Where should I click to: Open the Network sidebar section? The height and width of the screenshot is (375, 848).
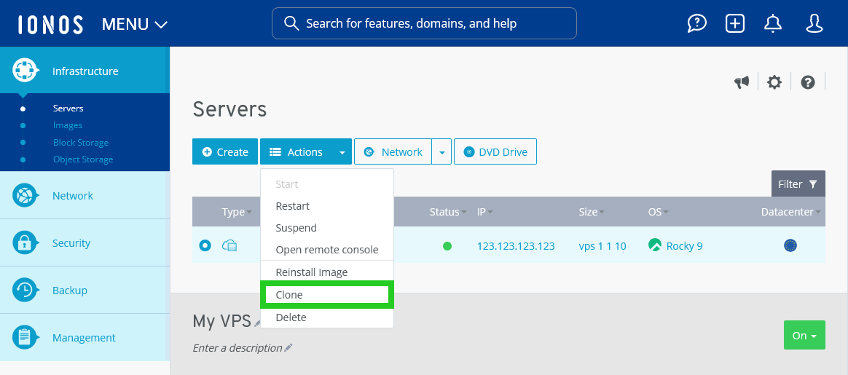(85, 196)
